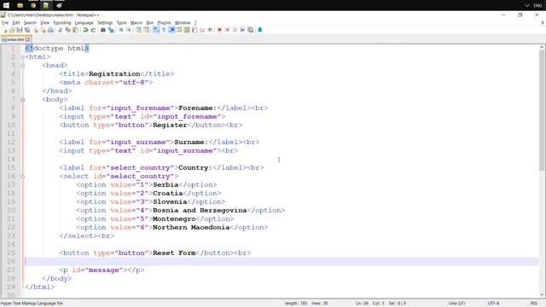Image resolution: width=546 pixels, height=307 pixels.
Task: Toggle file monitoring eye icon
Action: coord(210,30)
